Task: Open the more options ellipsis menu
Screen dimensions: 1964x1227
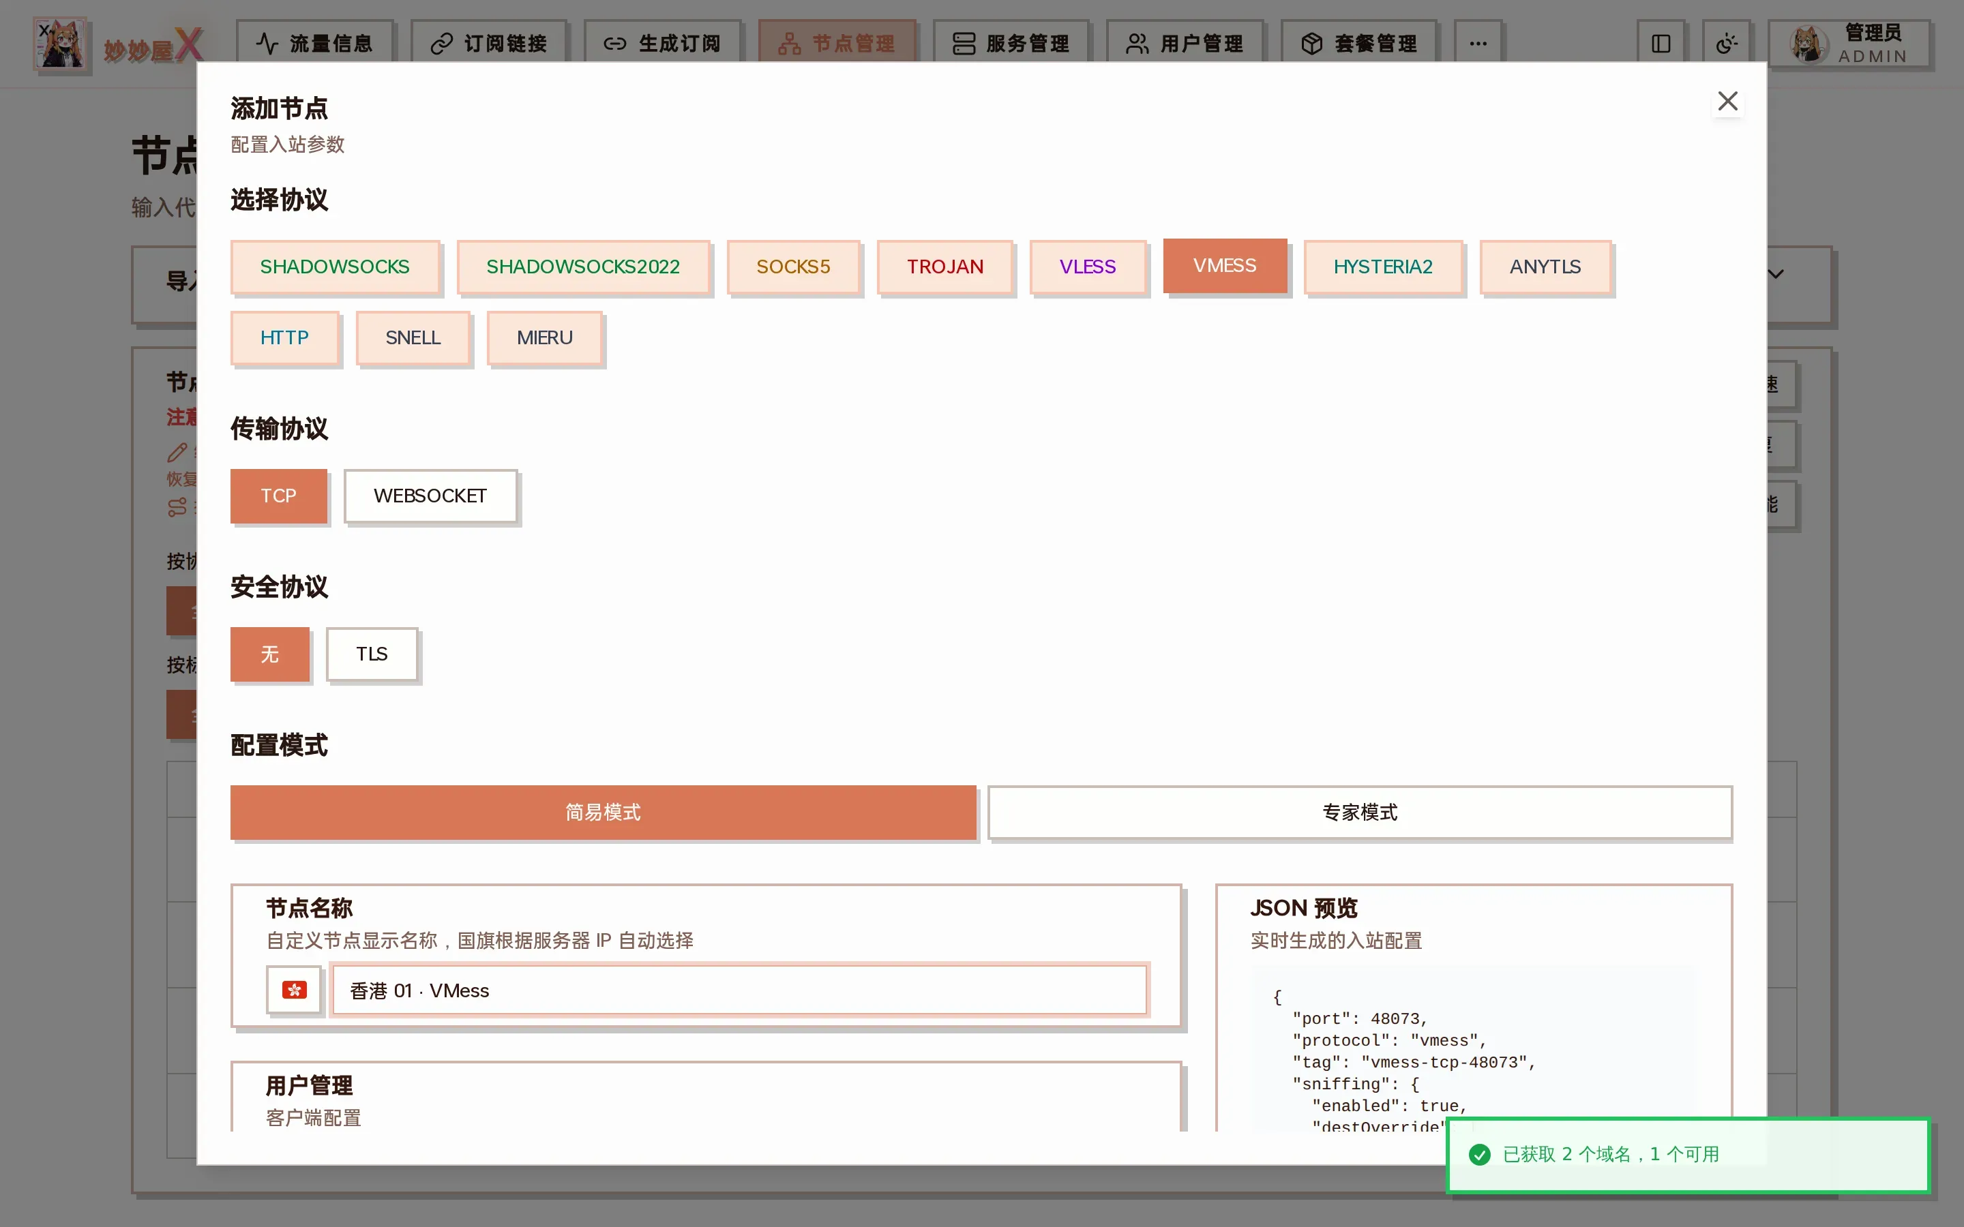Action: click(x=1478, y=43)
